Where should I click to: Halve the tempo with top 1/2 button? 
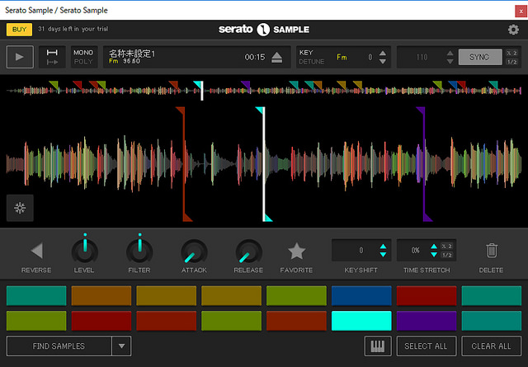pyautogui.click(x=511, y=62)
